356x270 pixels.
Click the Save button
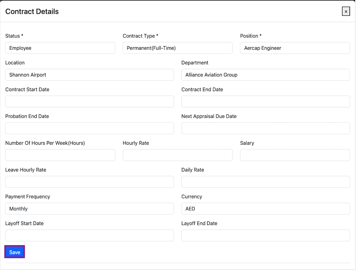tap(15, 252)
